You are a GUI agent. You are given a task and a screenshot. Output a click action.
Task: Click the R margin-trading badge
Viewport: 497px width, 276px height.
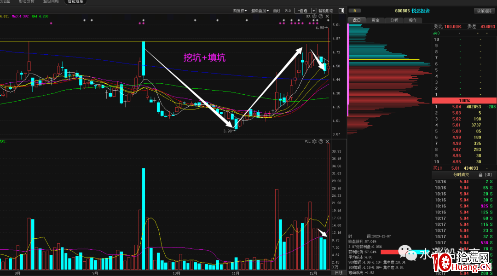[355, 11]
